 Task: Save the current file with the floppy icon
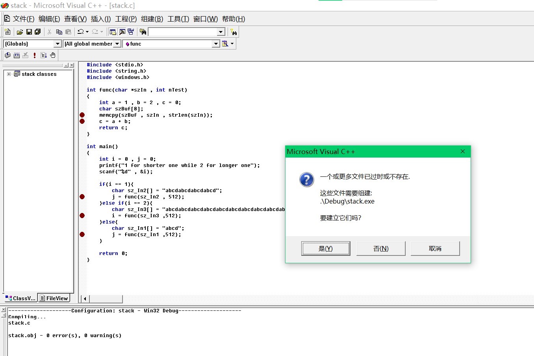[29, 32]
